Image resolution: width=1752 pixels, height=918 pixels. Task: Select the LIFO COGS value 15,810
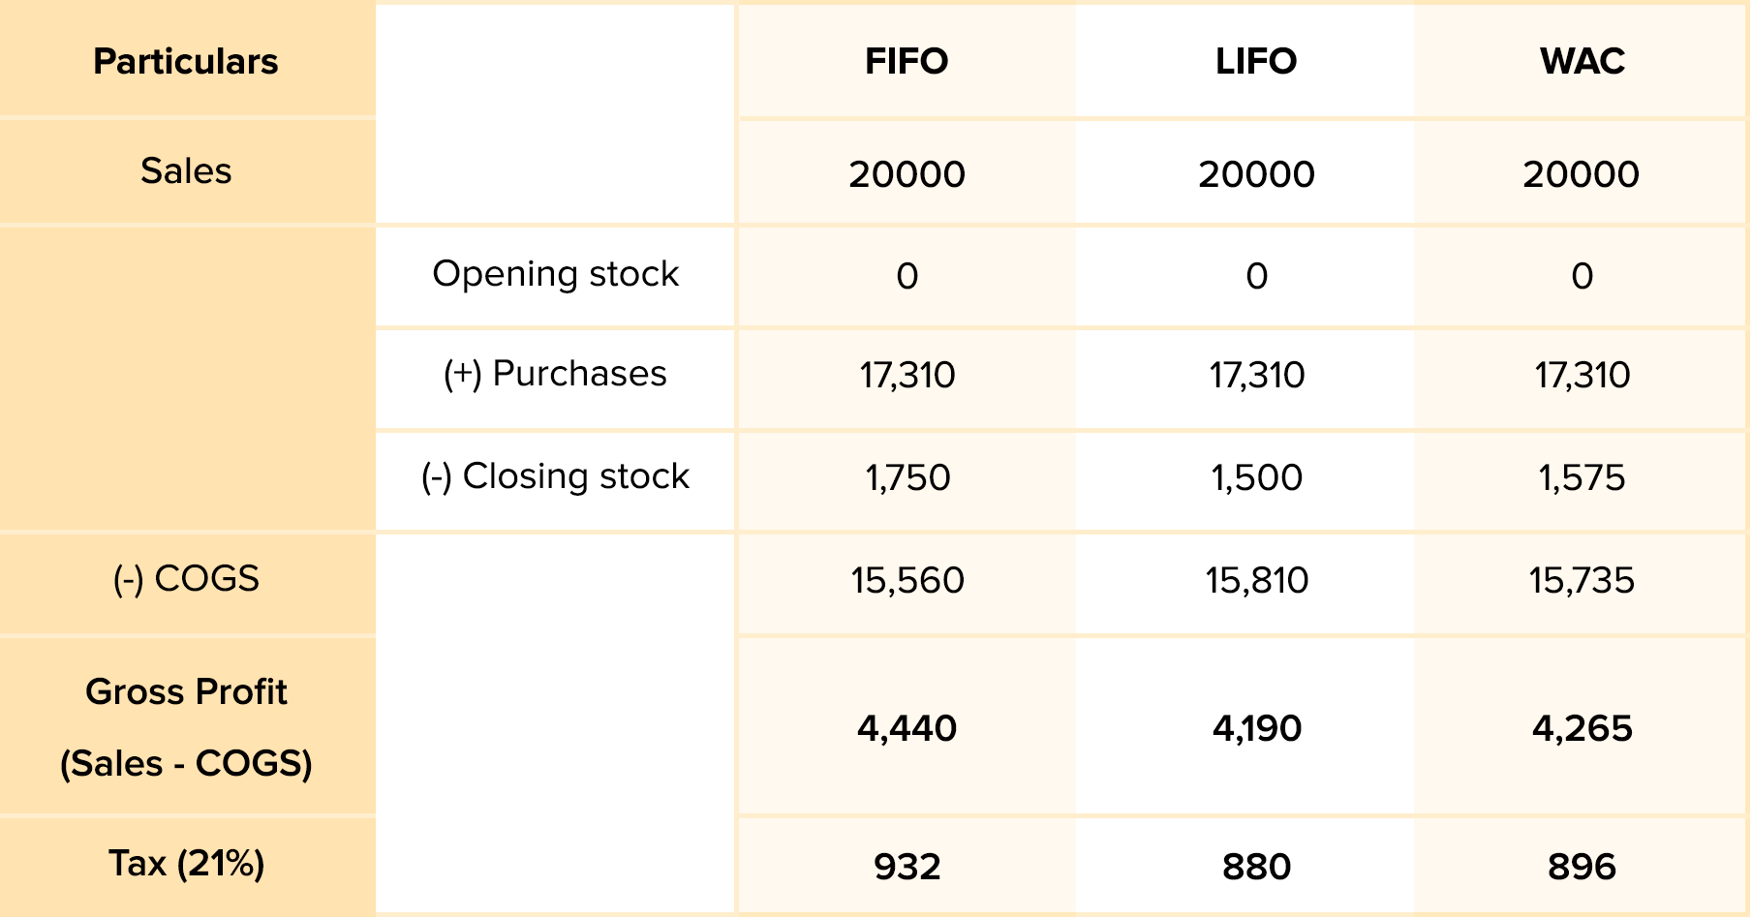pos(1256,581)
